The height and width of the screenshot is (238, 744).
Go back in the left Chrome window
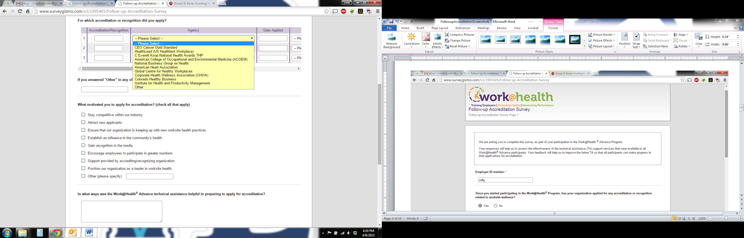4,11
